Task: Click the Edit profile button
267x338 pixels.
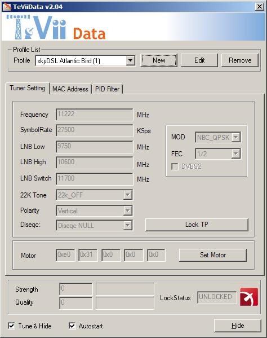Action: point(199,60)
